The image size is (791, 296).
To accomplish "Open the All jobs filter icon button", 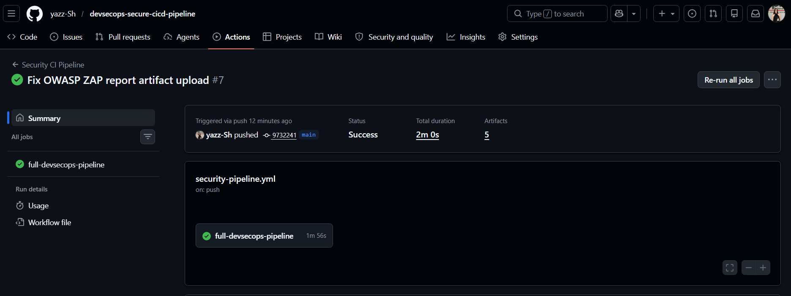I will click(x=147, y=137).
